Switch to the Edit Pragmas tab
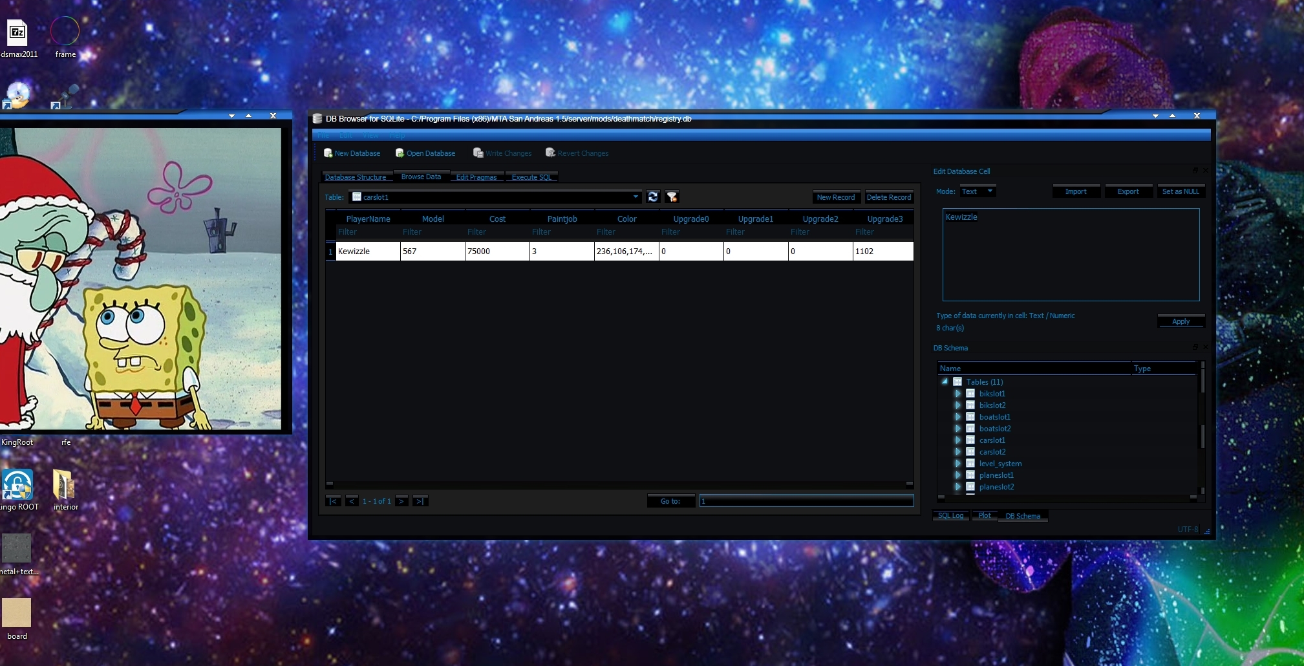This screenshot has height=666, width=1304. (476, 177)
